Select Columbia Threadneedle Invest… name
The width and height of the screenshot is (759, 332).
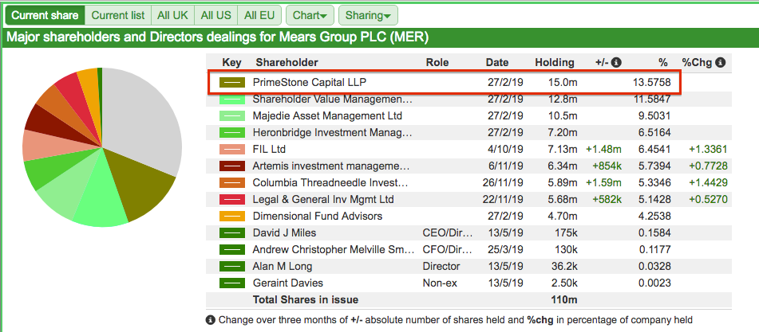[330, 183]
